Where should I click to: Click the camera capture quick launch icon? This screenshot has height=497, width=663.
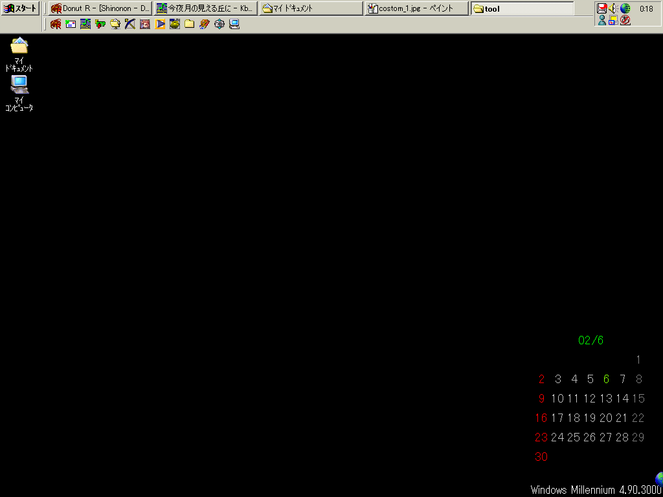point(219,24)
